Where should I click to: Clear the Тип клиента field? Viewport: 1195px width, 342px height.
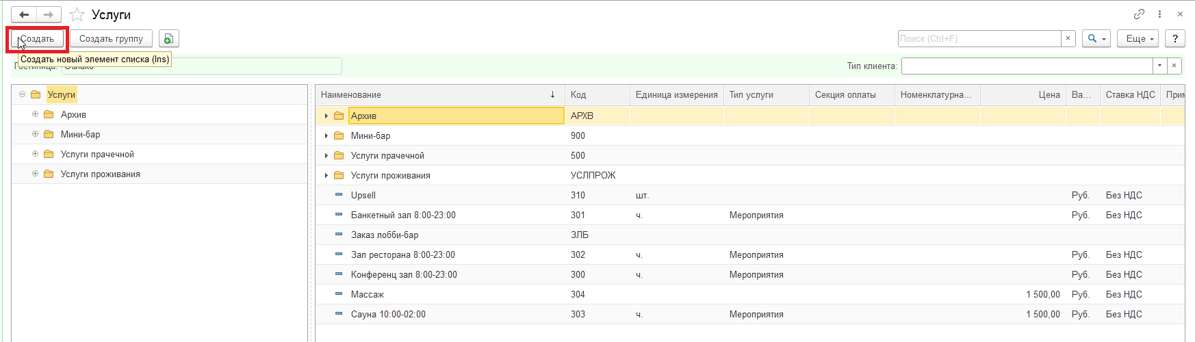pyautogui.click(x=1174, y=66)
